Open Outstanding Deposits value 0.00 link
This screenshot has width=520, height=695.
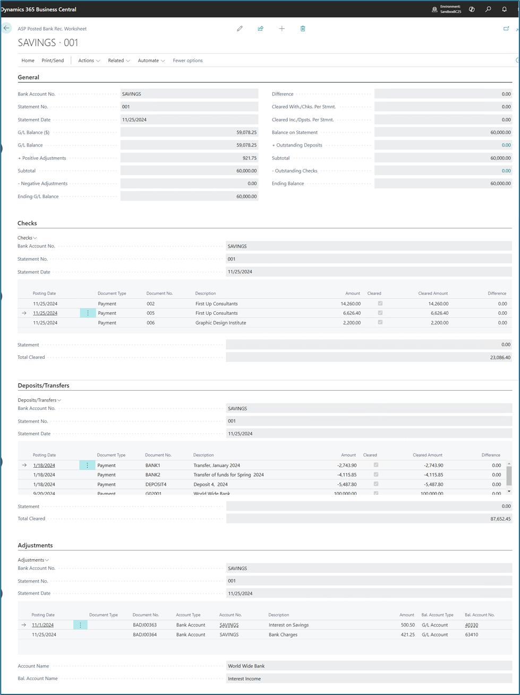point(506,145)
